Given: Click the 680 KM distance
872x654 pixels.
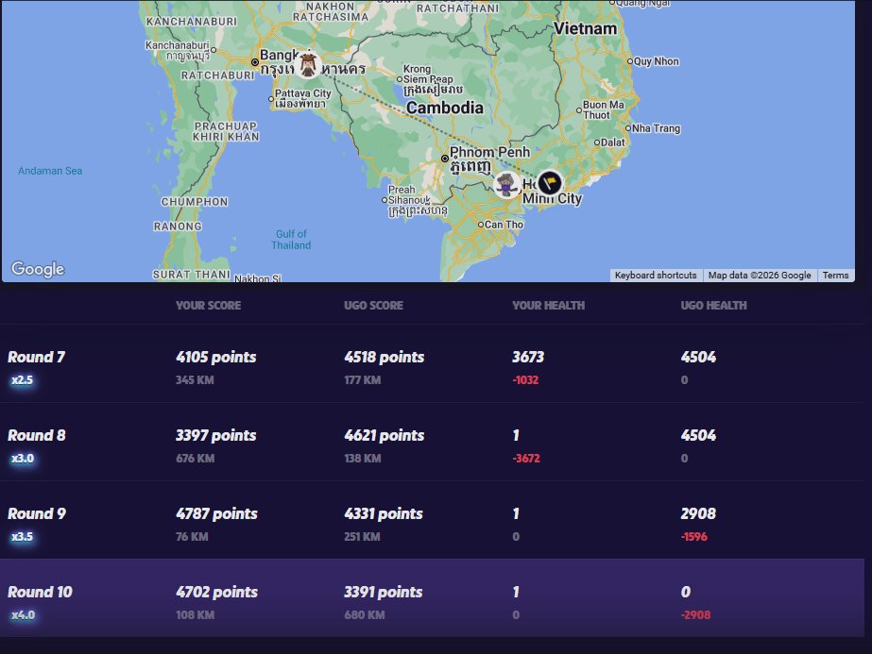Looking at the screenshot, I should pyautogui.click(x=365, y=615).
